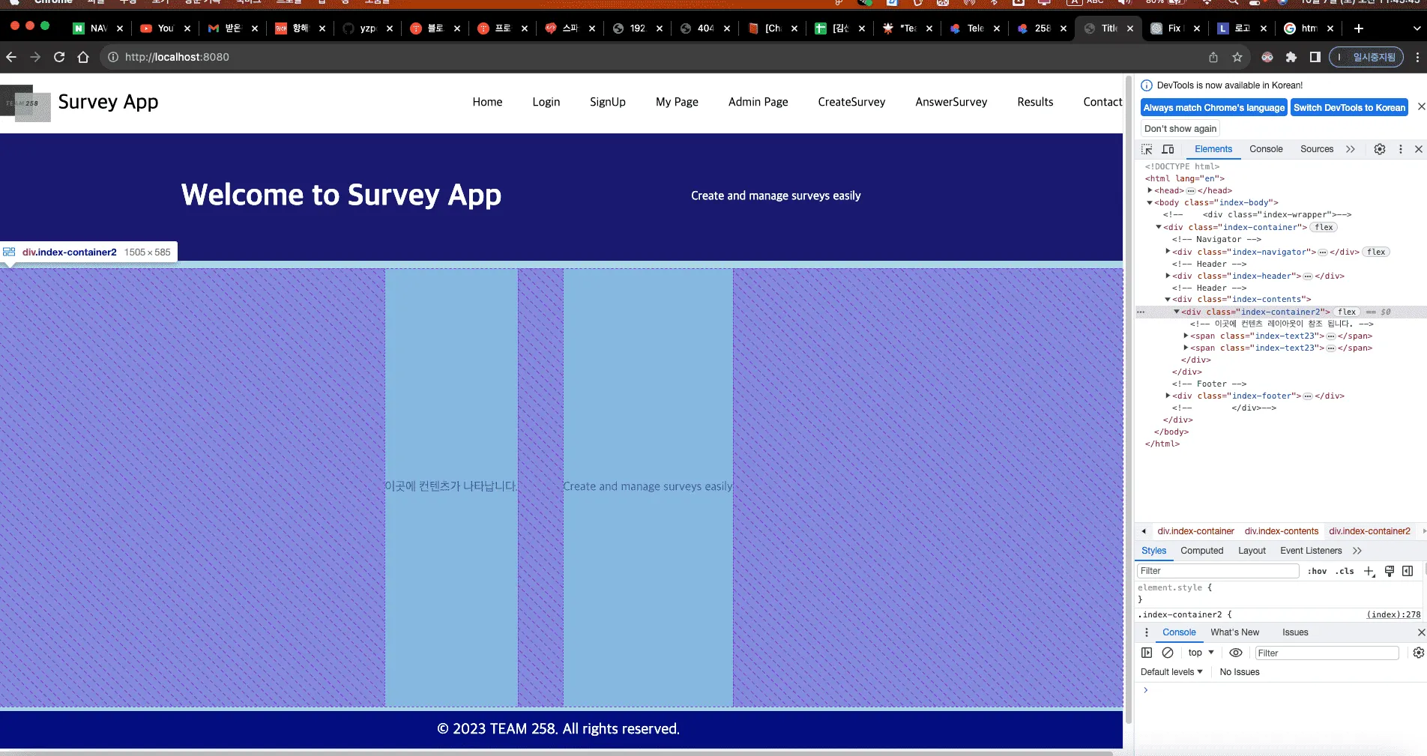Switch to the Sources panel tab
Viewport: 1427px width, 756px height.
point(1317,149)
